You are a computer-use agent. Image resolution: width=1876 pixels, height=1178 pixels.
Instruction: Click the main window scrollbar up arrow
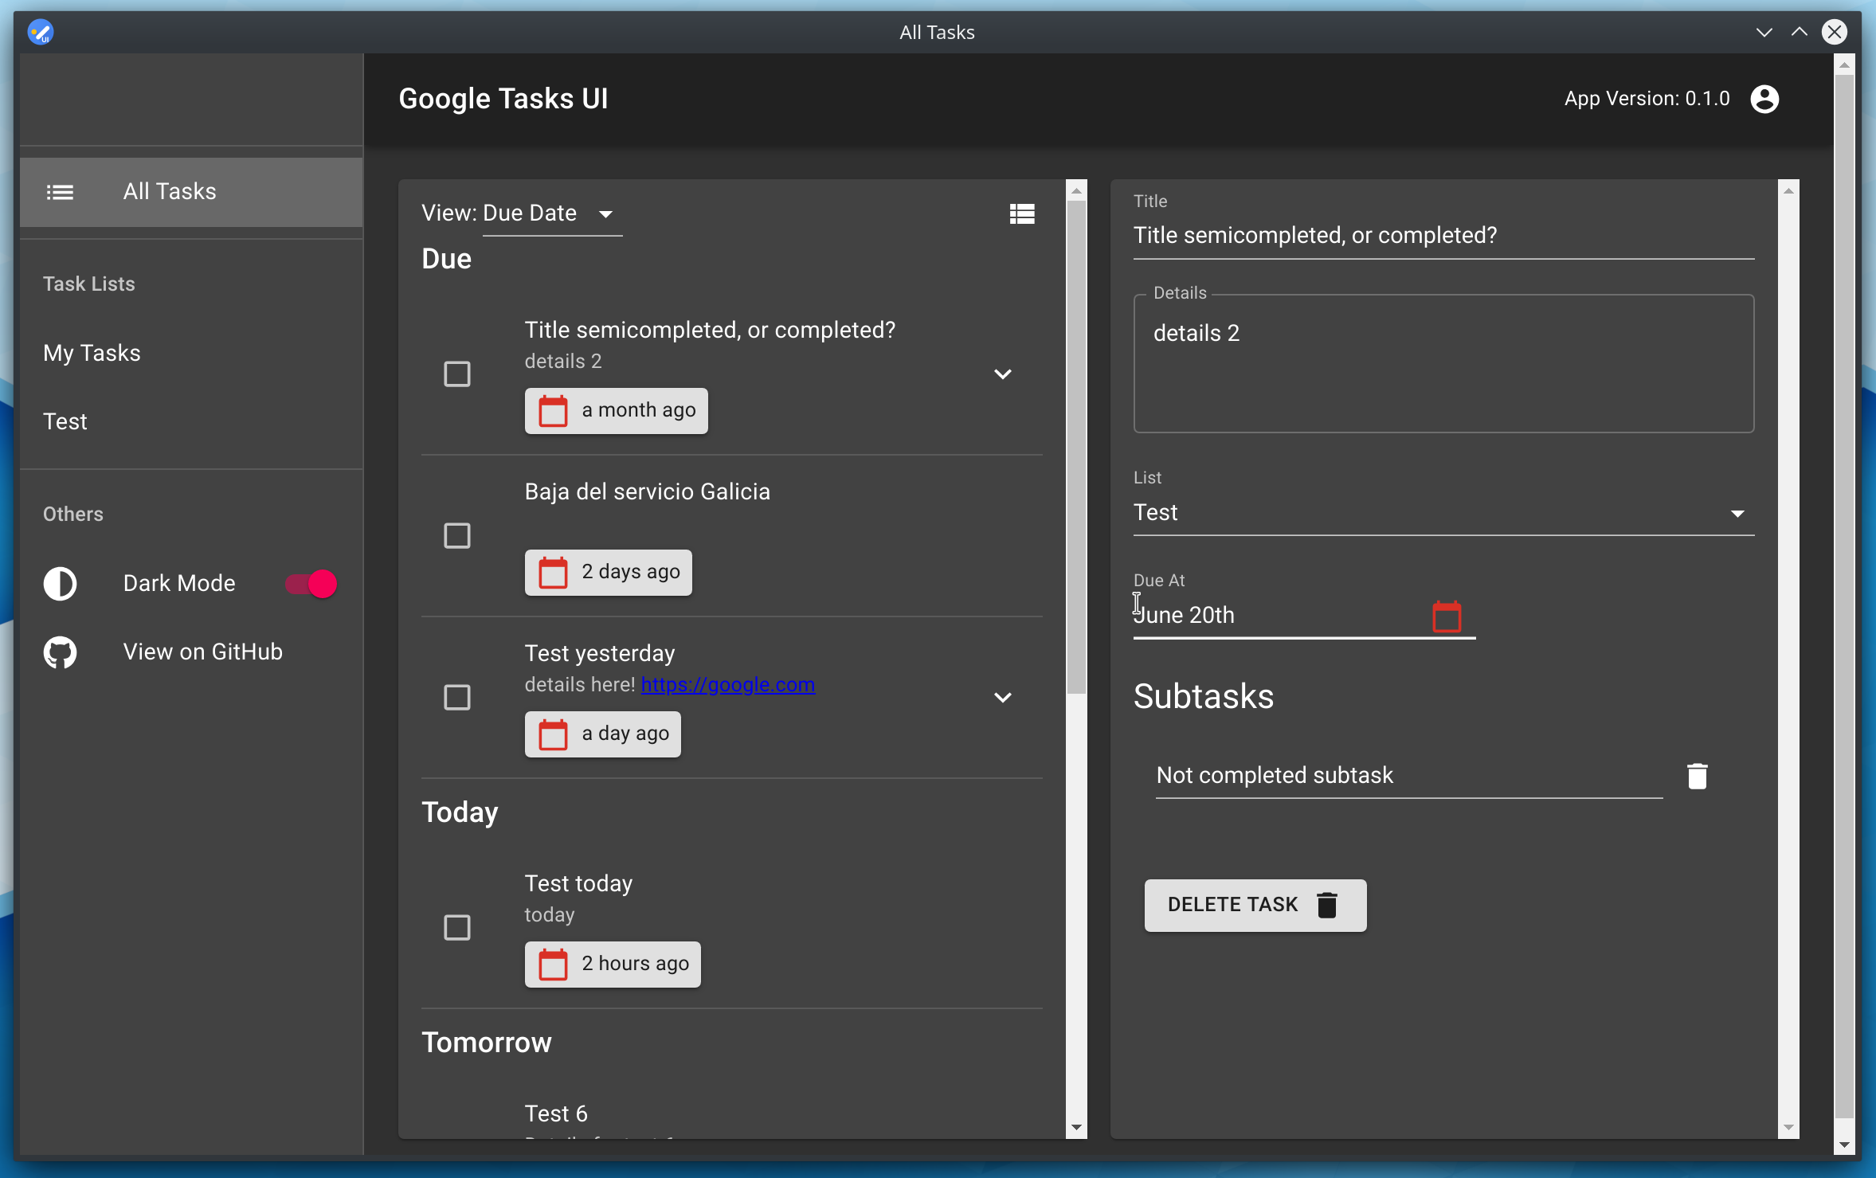(1843, 65)
